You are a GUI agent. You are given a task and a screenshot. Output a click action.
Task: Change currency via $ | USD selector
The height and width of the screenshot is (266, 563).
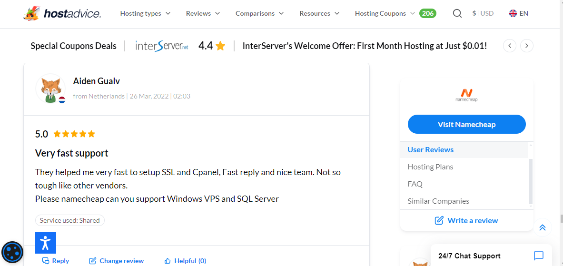(483, 14)
